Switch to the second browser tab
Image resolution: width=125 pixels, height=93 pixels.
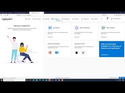point(22,13)
